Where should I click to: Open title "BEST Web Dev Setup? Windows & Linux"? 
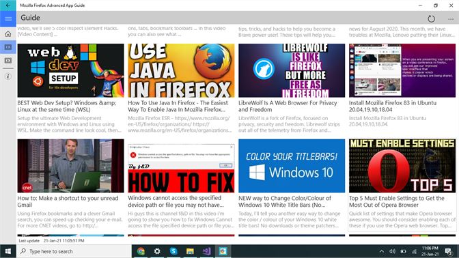coord(67,106)
